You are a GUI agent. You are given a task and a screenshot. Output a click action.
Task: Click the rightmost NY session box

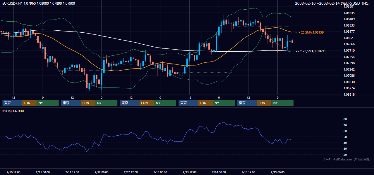[x=282, y=103]
